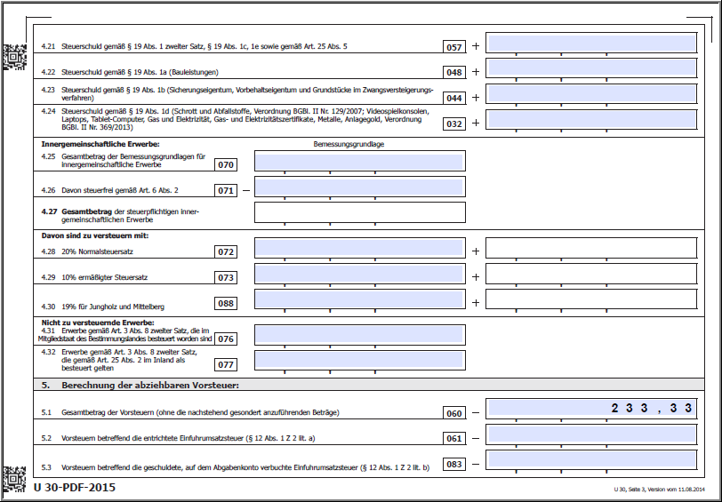Screen dimensions: 722x502
Task: Select the 4.27 Gesamtbetrag total box
Action: click(359, 213)
